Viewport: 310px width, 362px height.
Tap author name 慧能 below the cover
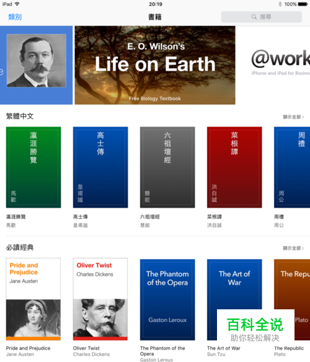tap(145, 225)
